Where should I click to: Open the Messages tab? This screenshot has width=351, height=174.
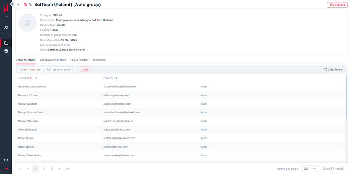click(99, 60)
